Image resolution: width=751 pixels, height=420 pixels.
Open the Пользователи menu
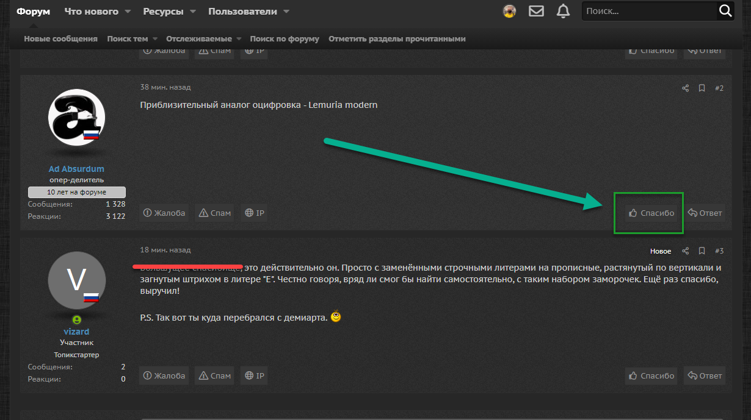(x=242, y=12)
